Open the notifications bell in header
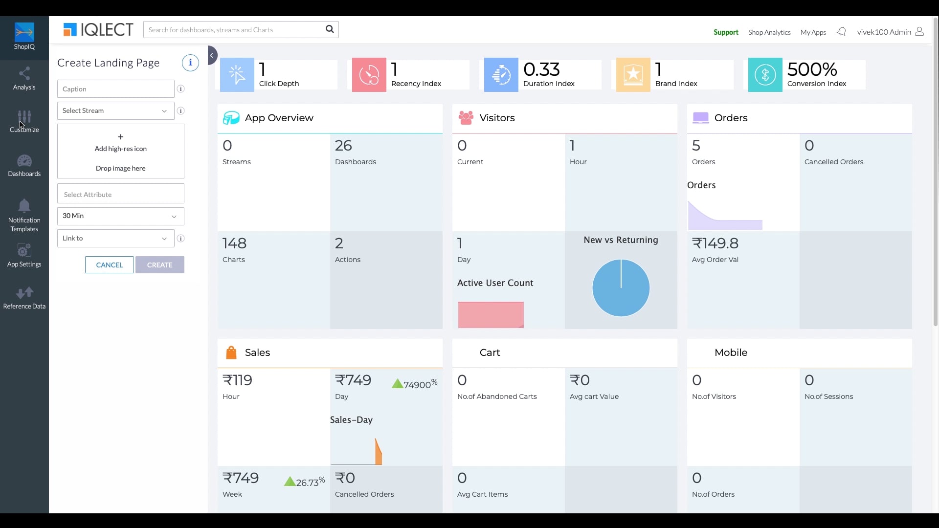This screenshot has height=528, width=939. tap(841, 32)
